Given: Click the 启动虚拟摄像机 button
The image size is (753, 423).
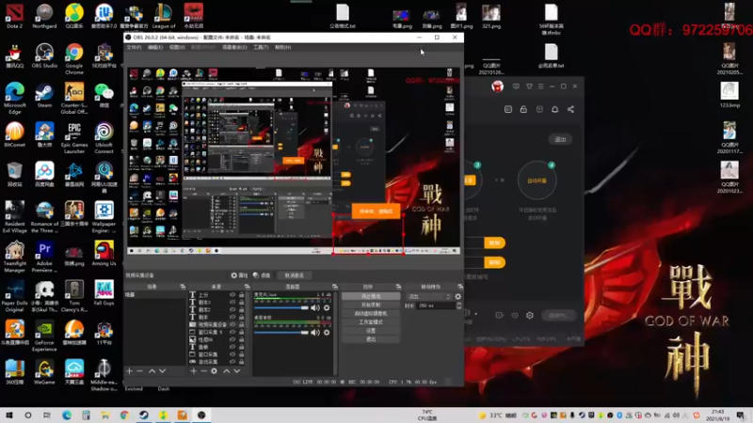Looking at the screenshot, I should coord(371,314).
